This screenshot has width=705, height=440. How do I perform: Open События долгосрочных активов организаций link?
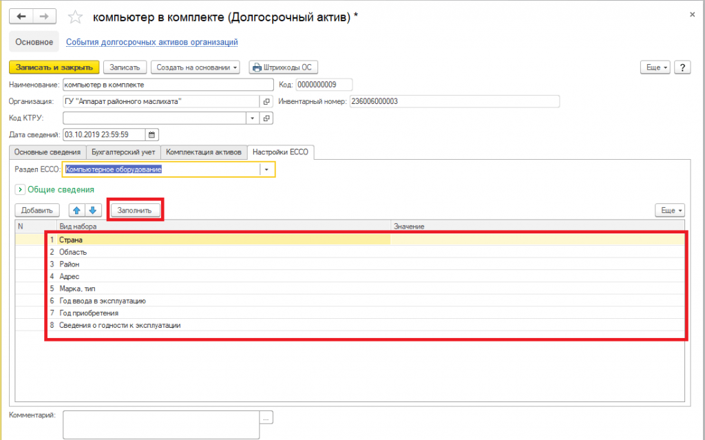click(151, 42)
